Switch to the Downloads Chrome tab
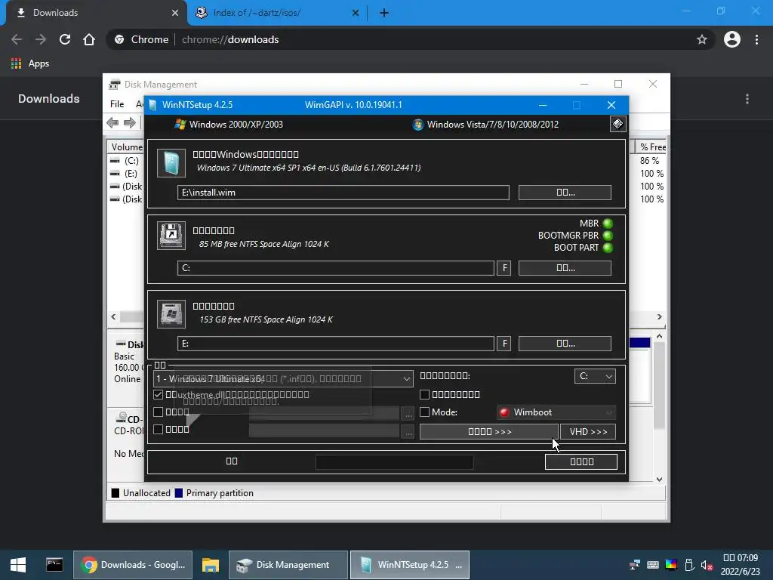 pyautogui.click(x=97, y=13)
